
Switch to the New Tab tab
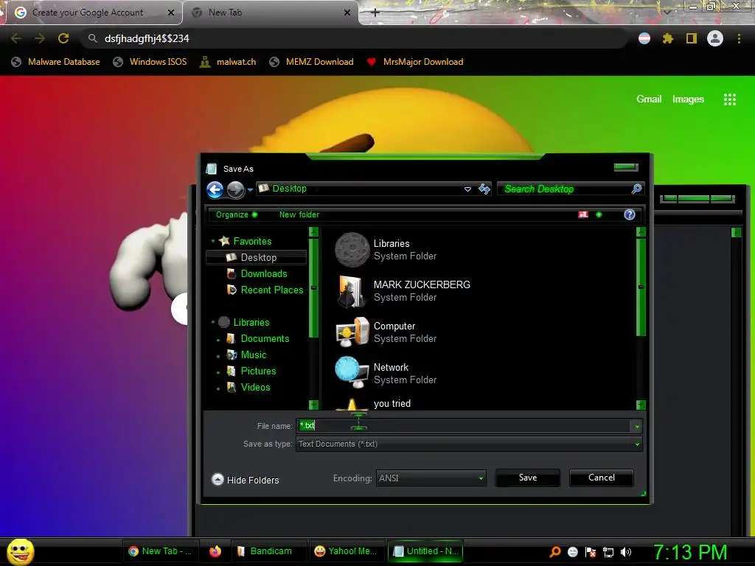pos(271,13)
